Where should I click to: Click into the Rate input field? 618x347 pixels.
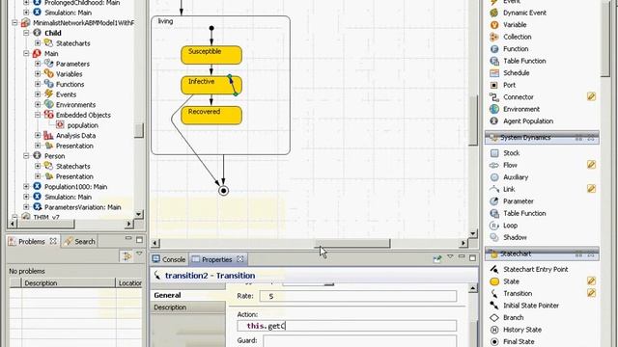[x=358, y=296]
